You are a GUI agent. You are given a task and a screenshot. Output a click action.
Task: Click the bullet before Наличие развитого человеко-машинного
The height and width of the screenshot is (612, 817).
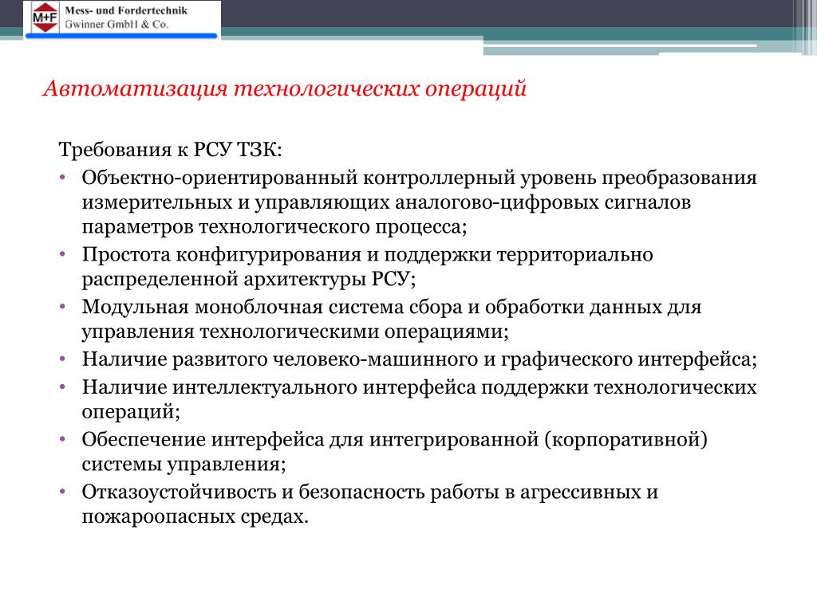62,359
